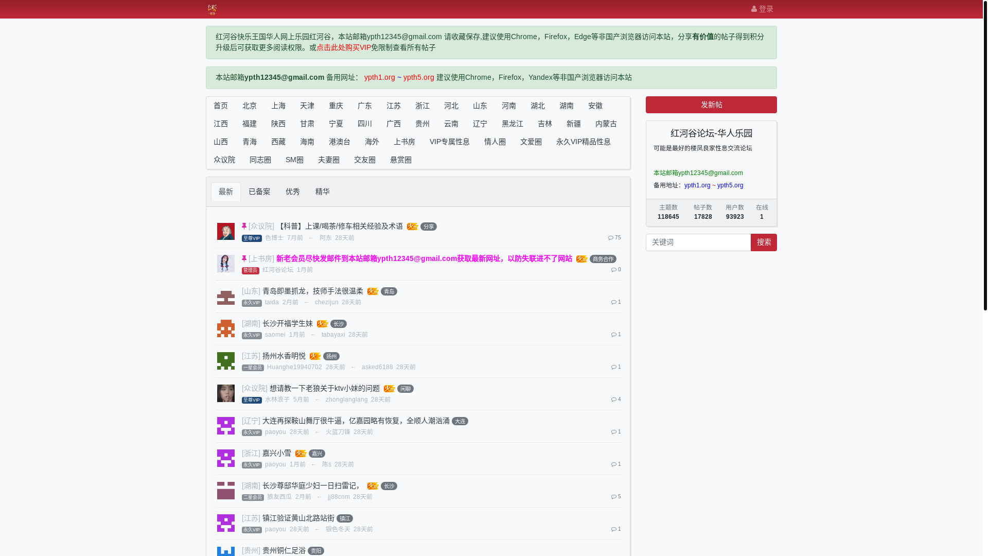The height and width of the screenshot is (556, 988).
Task: Click the 点击此处购买VIP link
Action: pos(344,47)
